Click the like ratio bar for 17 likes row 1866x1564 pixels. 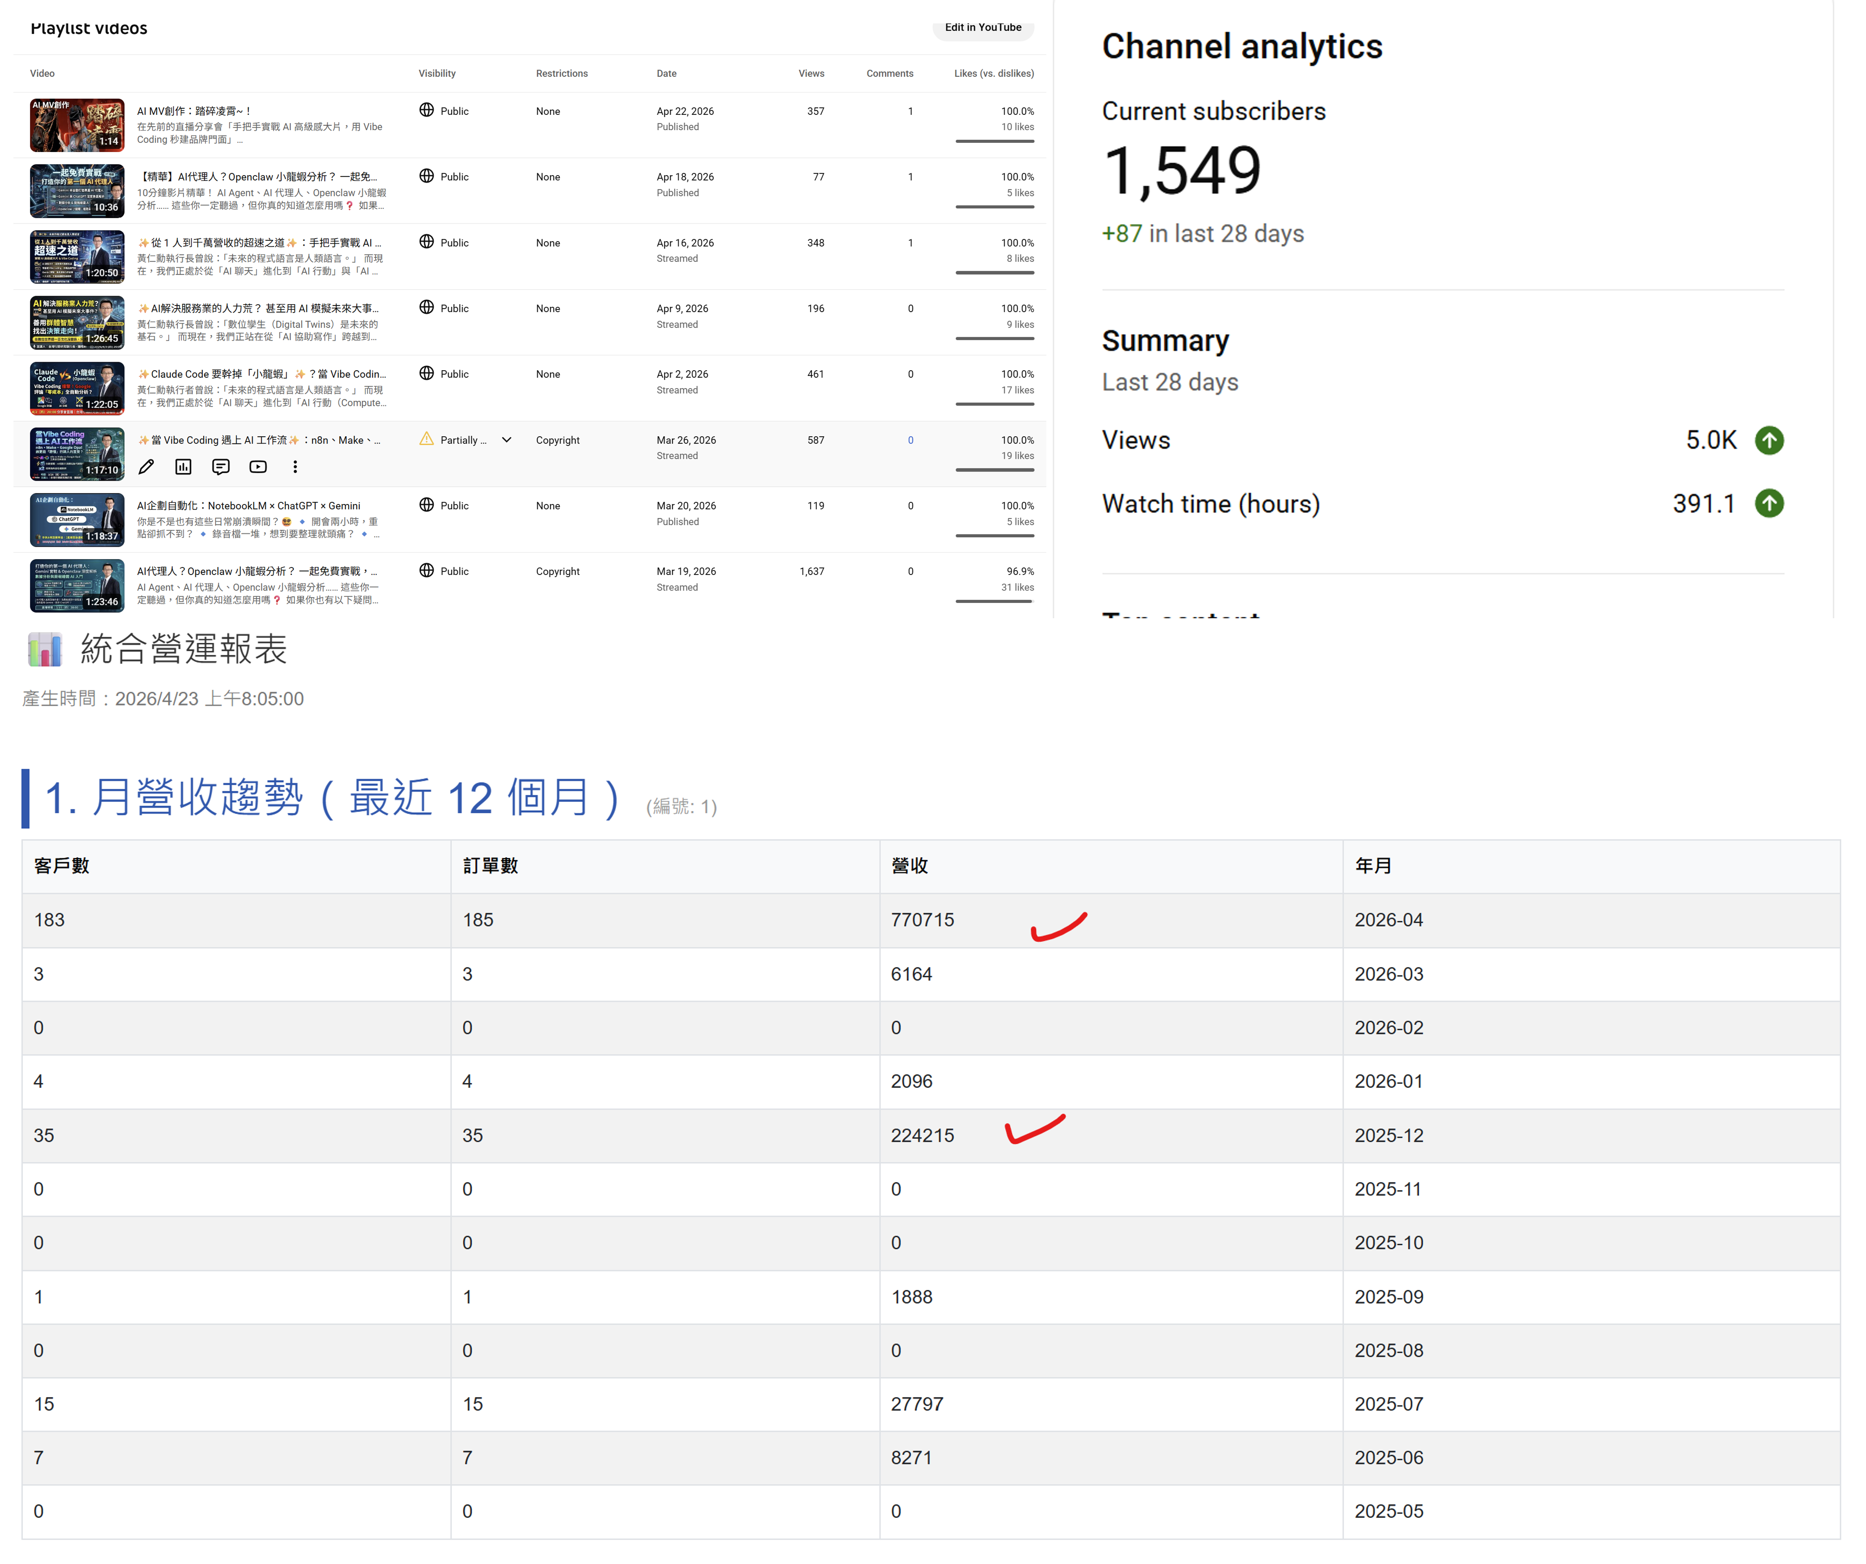[x=995, y=404]
